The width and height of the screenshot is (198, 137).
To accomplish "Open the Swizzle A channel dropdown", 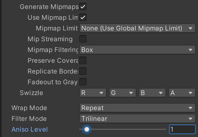I will tap(182, 93).
